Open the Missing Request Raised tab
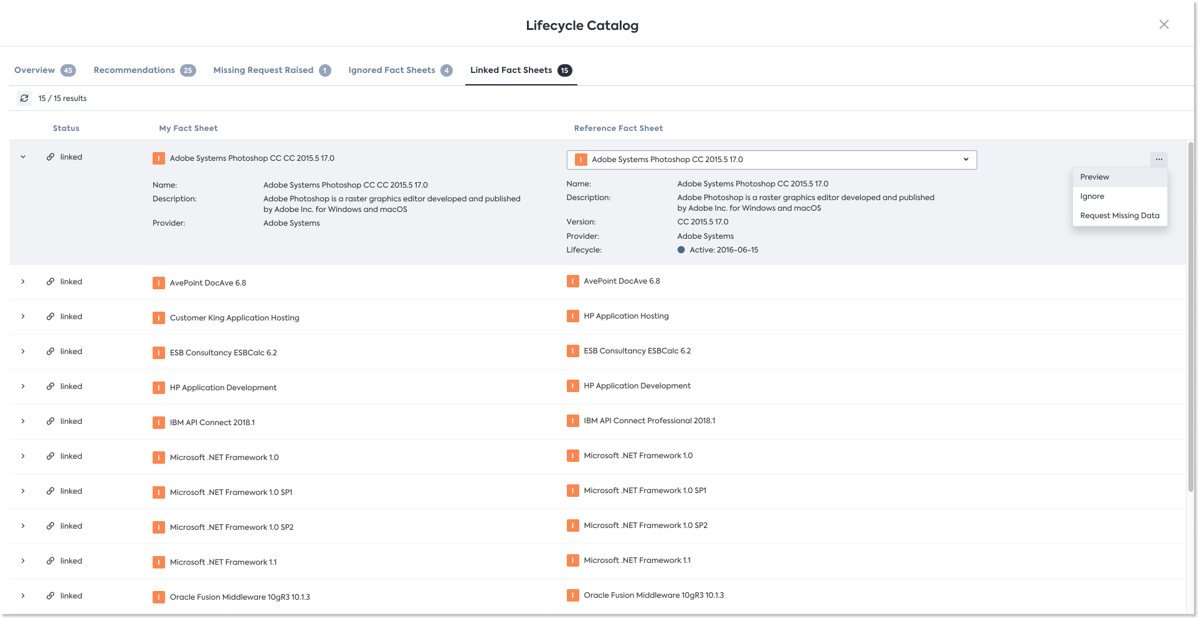The height and width of the screenshot is (619, 1199). [x=272, y=70]
